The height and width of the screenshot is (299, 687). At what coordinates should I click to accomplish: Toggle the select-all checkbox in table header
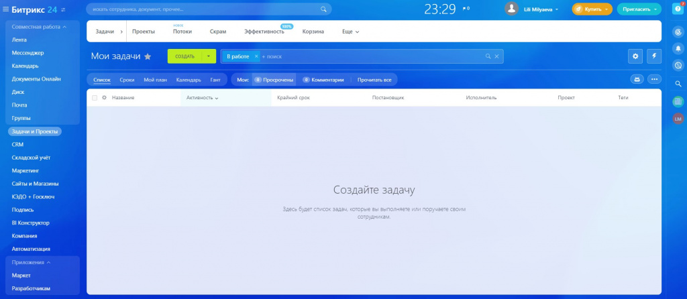pyautogui.click(x=94, y=98)
